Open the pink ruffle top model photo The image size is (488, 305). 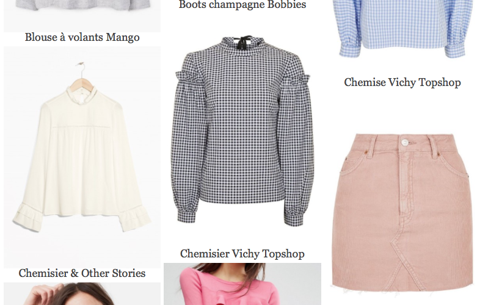click(242, 284)
